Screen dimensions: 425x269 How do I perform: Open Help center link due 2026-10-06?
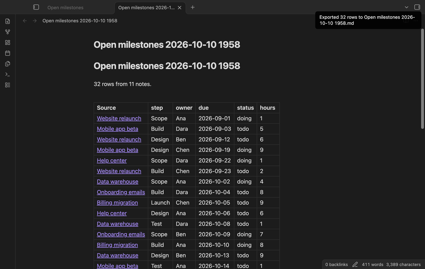pos(112,213)
